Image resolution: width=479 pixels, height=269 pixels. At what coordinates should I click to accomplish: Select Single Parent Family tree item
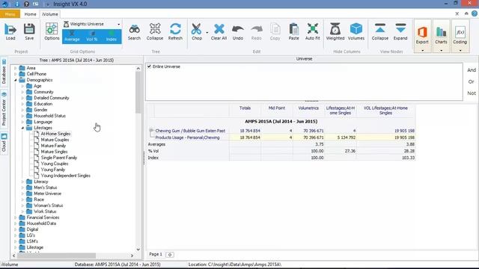click(59, 158)
